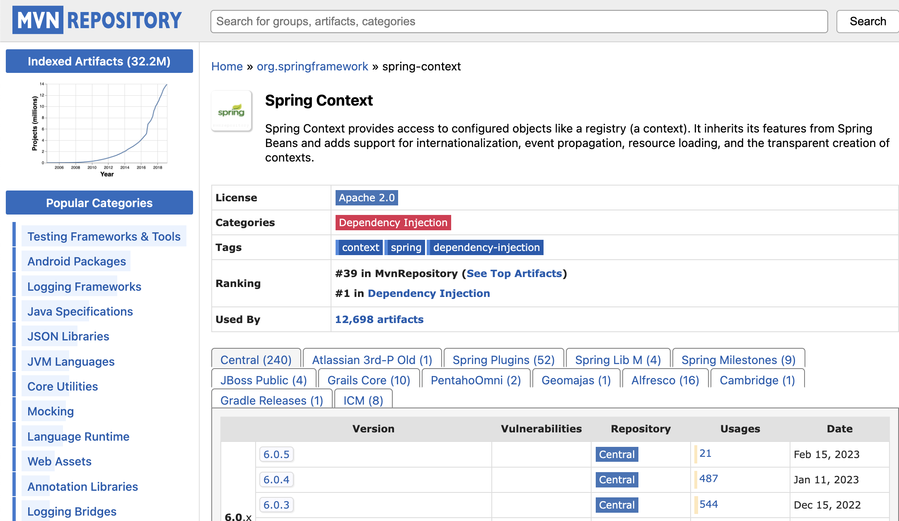The image size is (899, 521).
Task: Open version 6.0.5
Action: [276, 454]
